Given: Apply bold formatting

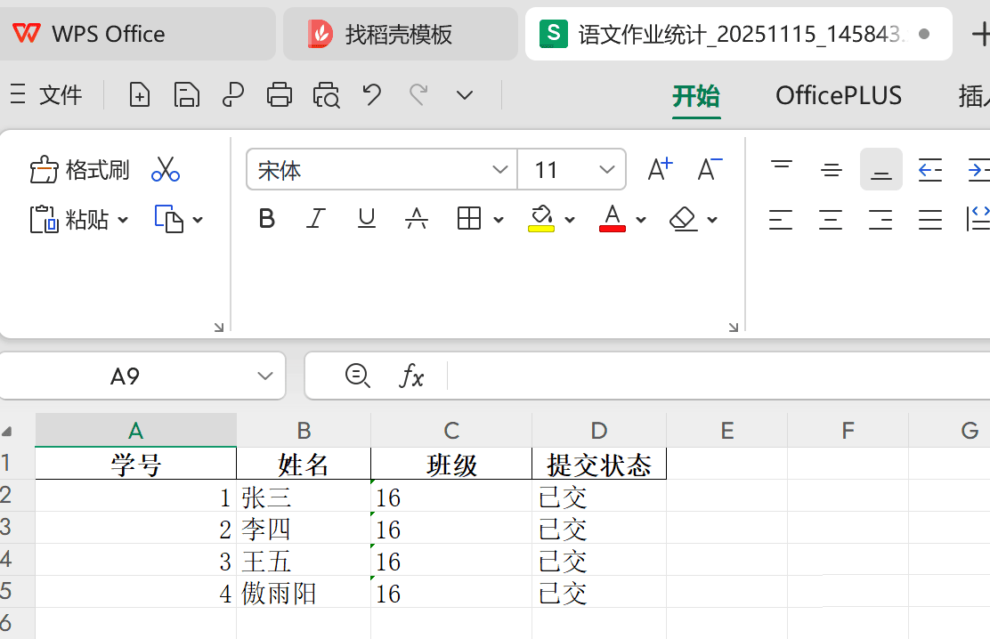Looking at the screenshot, I should (x=266, y=219).
